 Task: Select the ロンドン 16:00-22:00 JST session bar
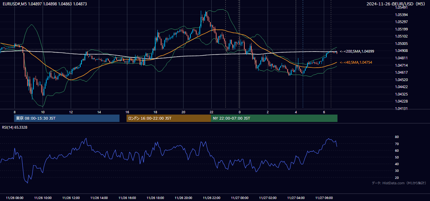169,118
